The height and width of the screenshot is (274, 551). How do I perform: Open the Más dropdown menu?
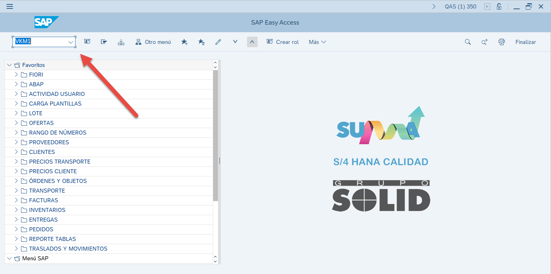click(317, 42)
